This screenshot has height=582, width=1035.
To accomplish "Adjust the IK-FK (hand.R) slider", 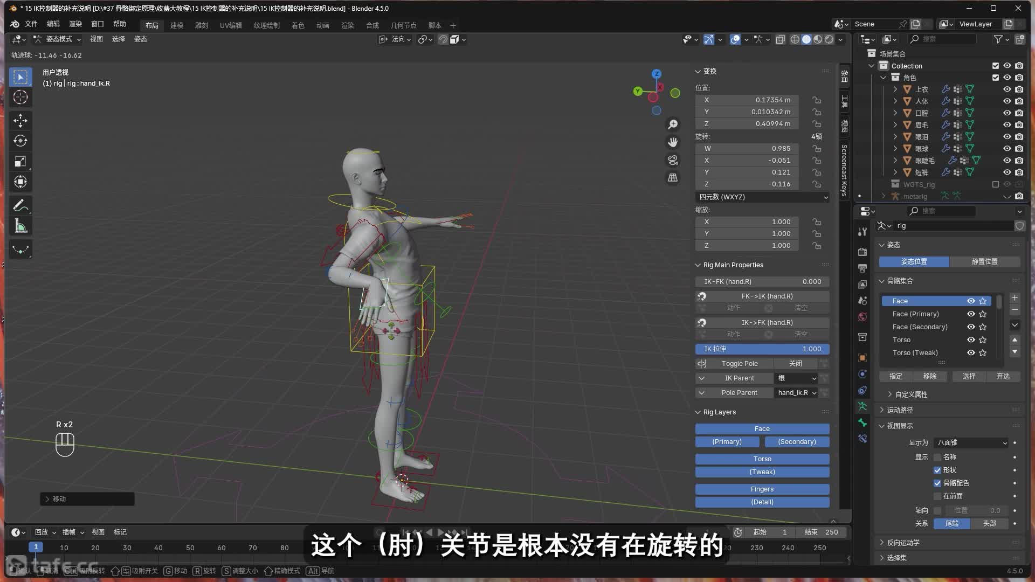I will [x=762, y=282].
